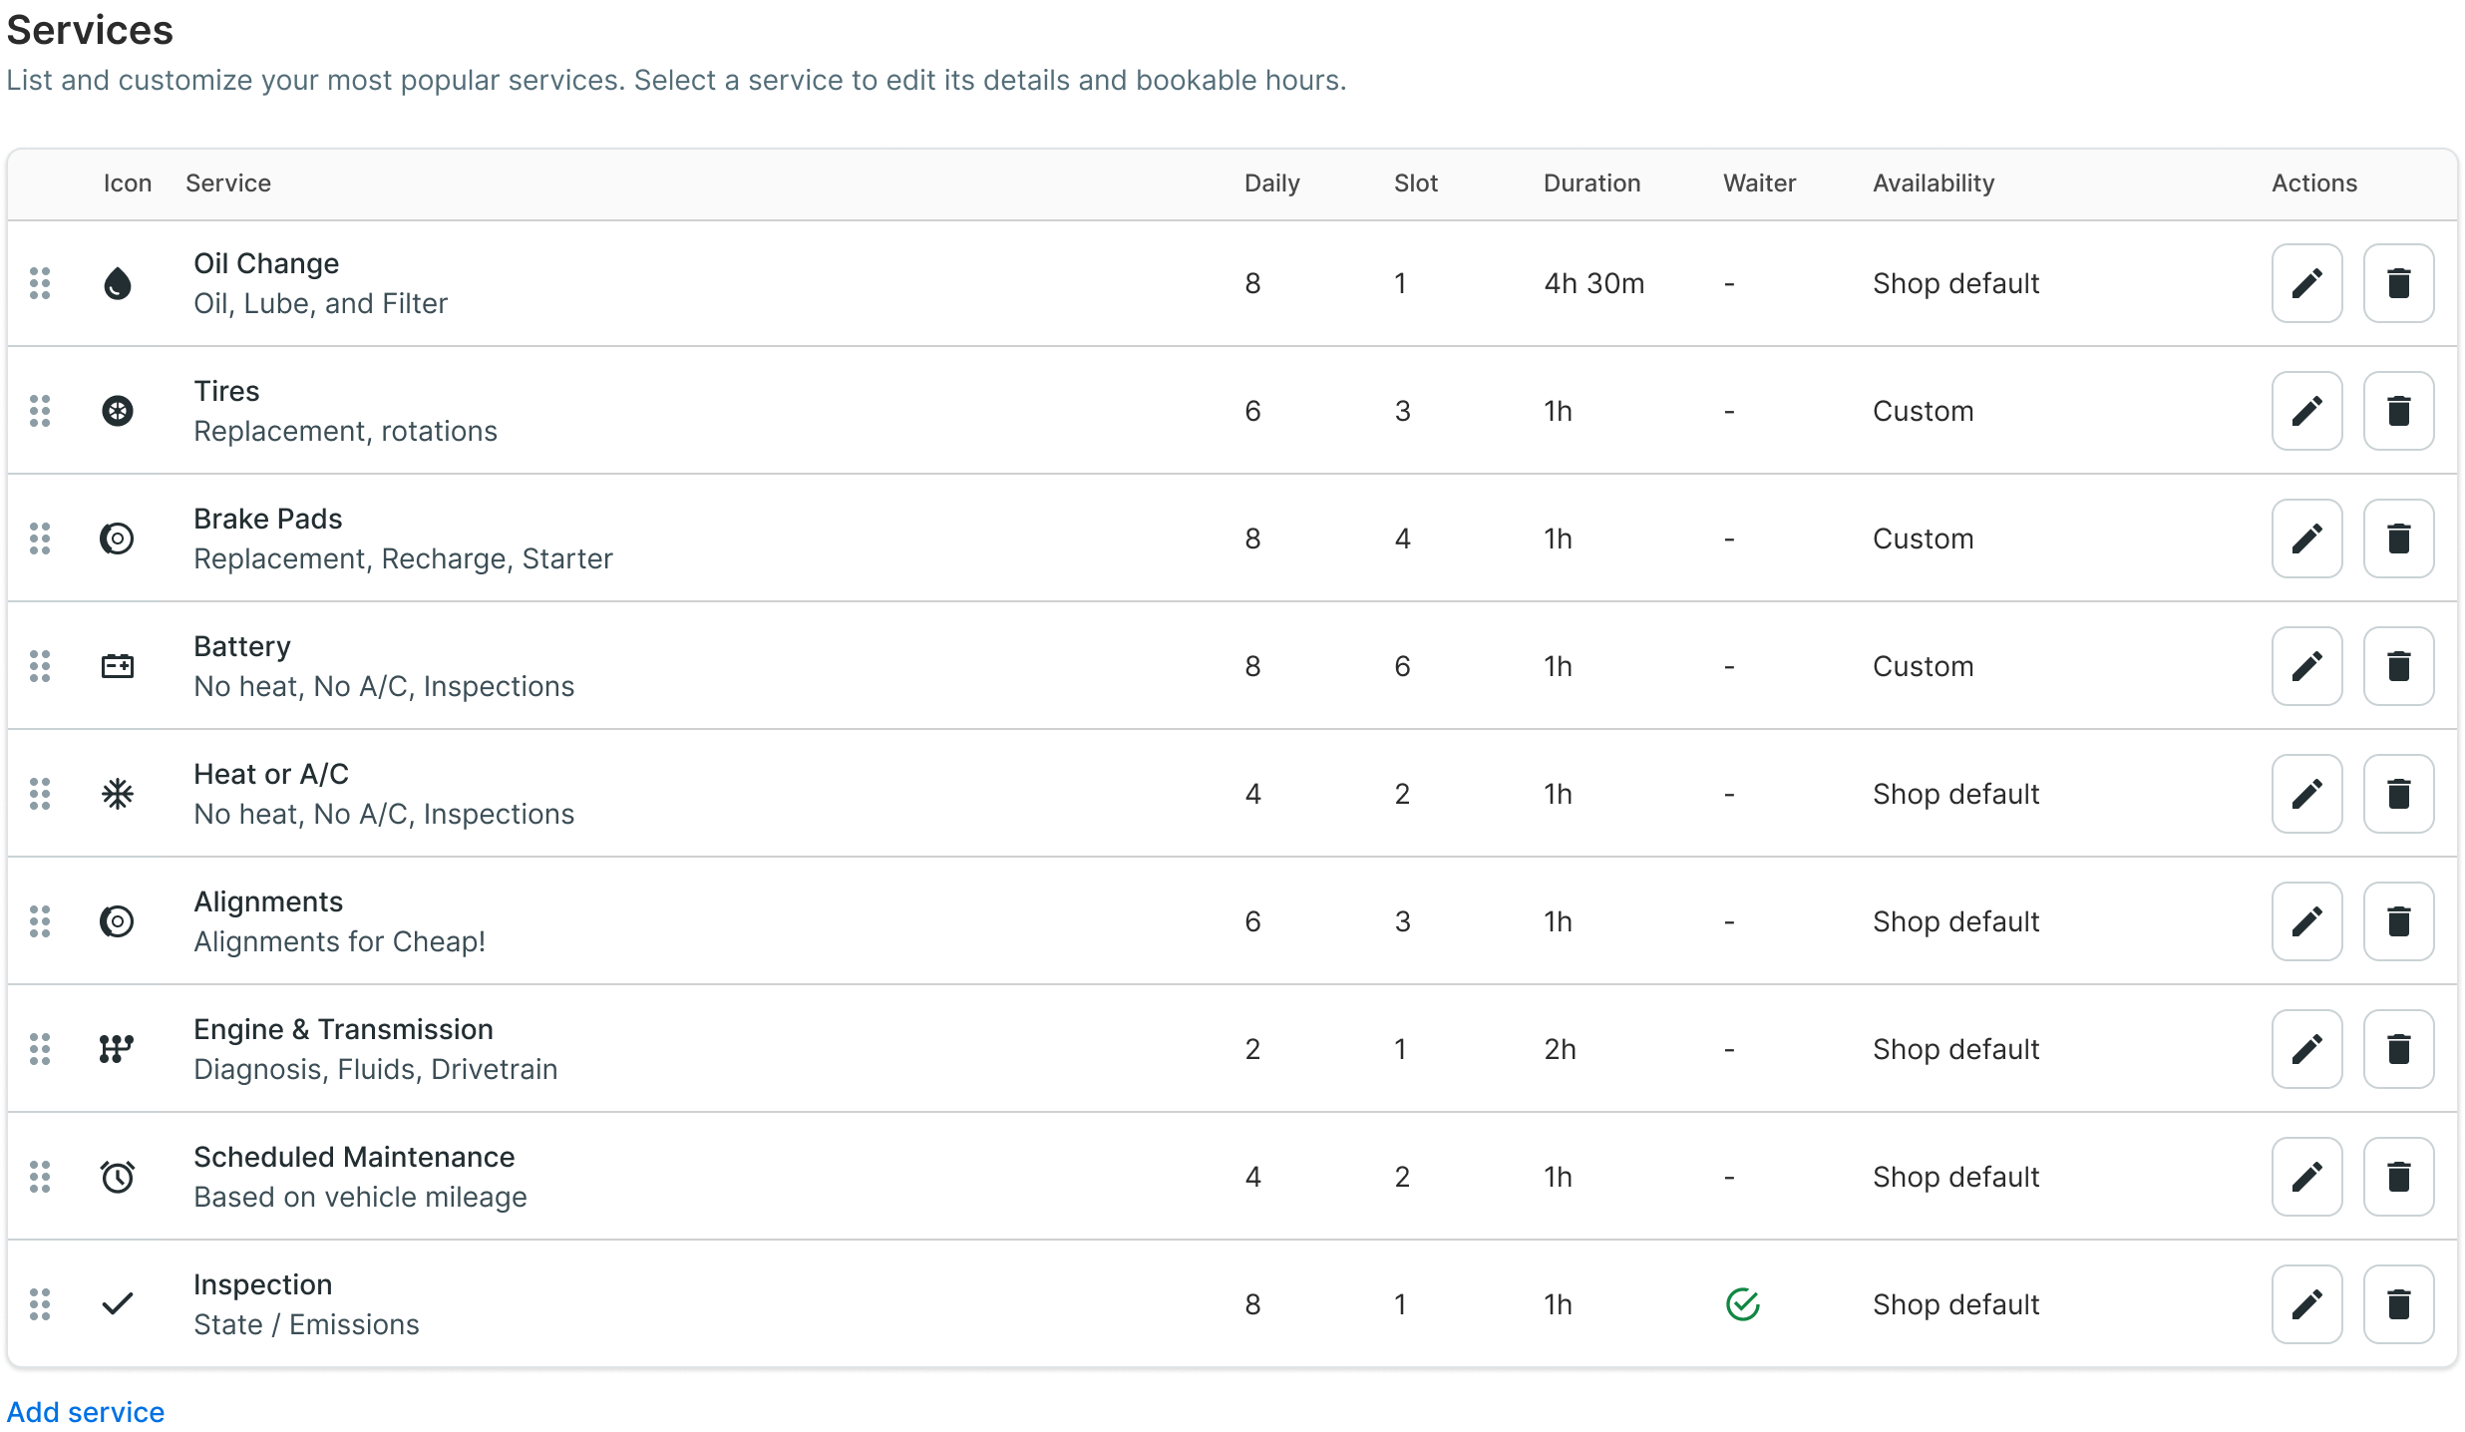
Task: Click the Inspection waiter green checkmark
Action: 1742,1304
